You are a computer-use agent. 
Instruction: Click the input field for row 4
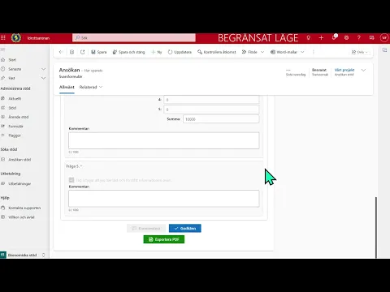click(211, 100)
